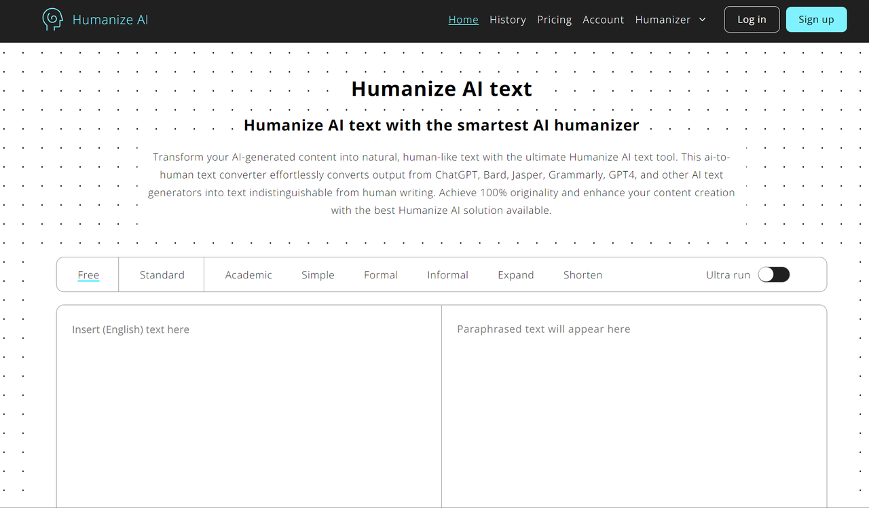Select the Formal mode tab
The width and height of the screenshot is (869, 508).
point(381,275)
